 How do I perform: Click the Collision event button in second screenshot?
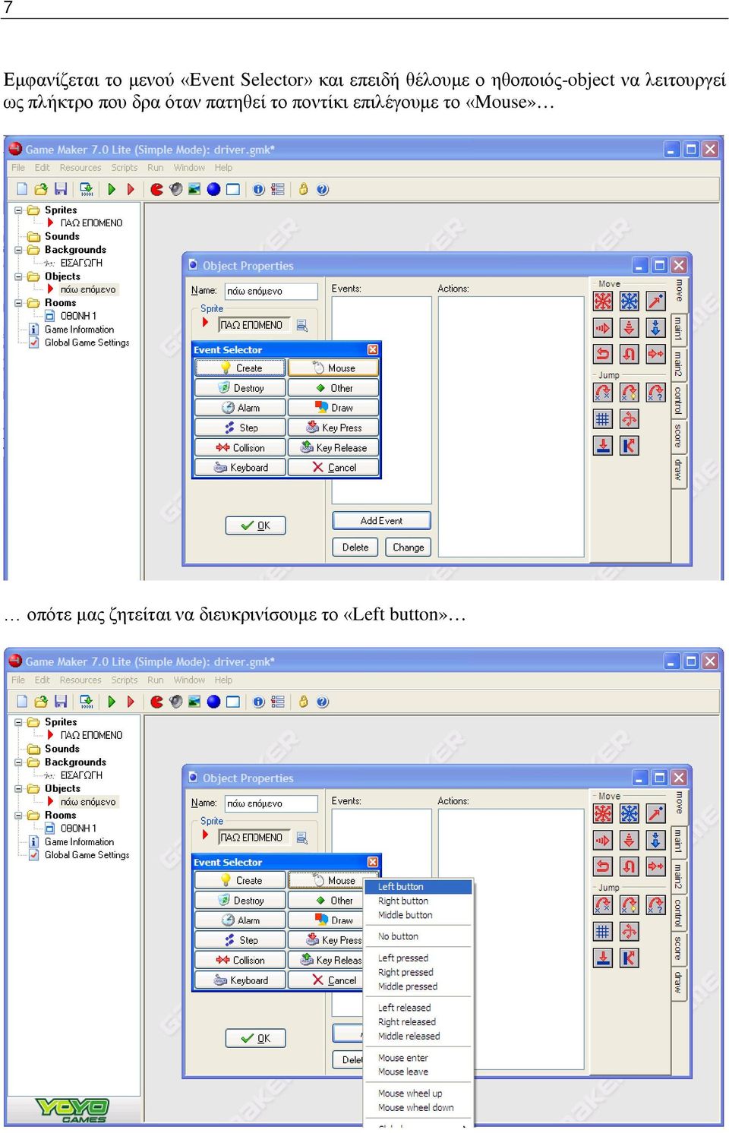click(x=240, y=960)
